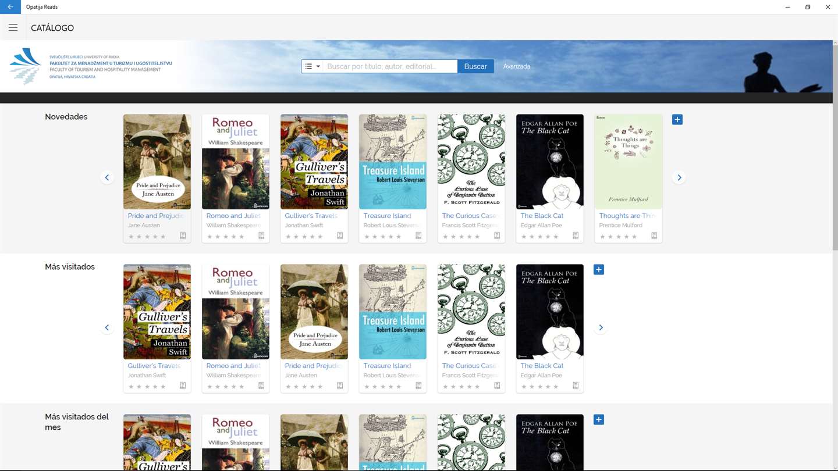
Task: Expand Más visitados del mes plus button
Action: [599, 419]
